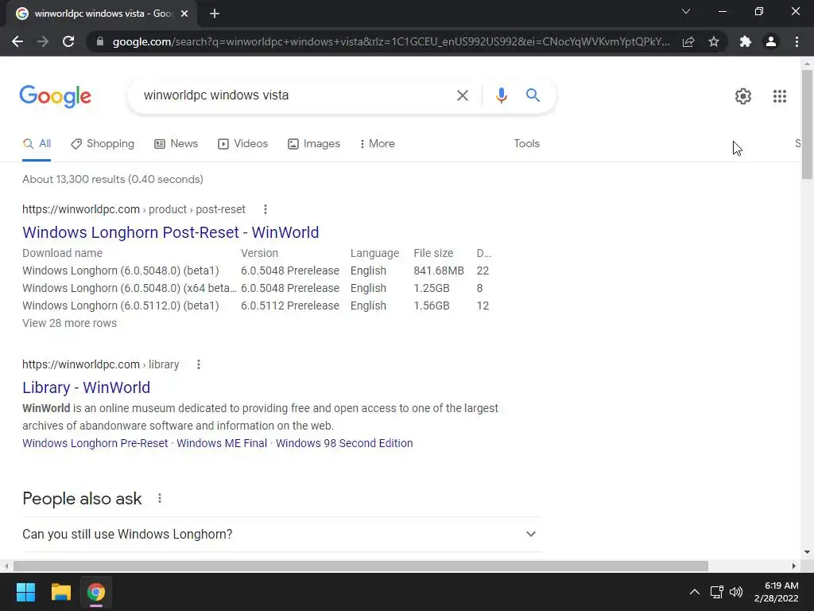Click the 1.56GB file size cell
Viewport: 814px width, 611px height.
click(432, 305)
